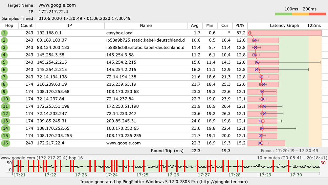Click the 10 minutes time range label
328x185 pixels.
(x=292, y=158)
